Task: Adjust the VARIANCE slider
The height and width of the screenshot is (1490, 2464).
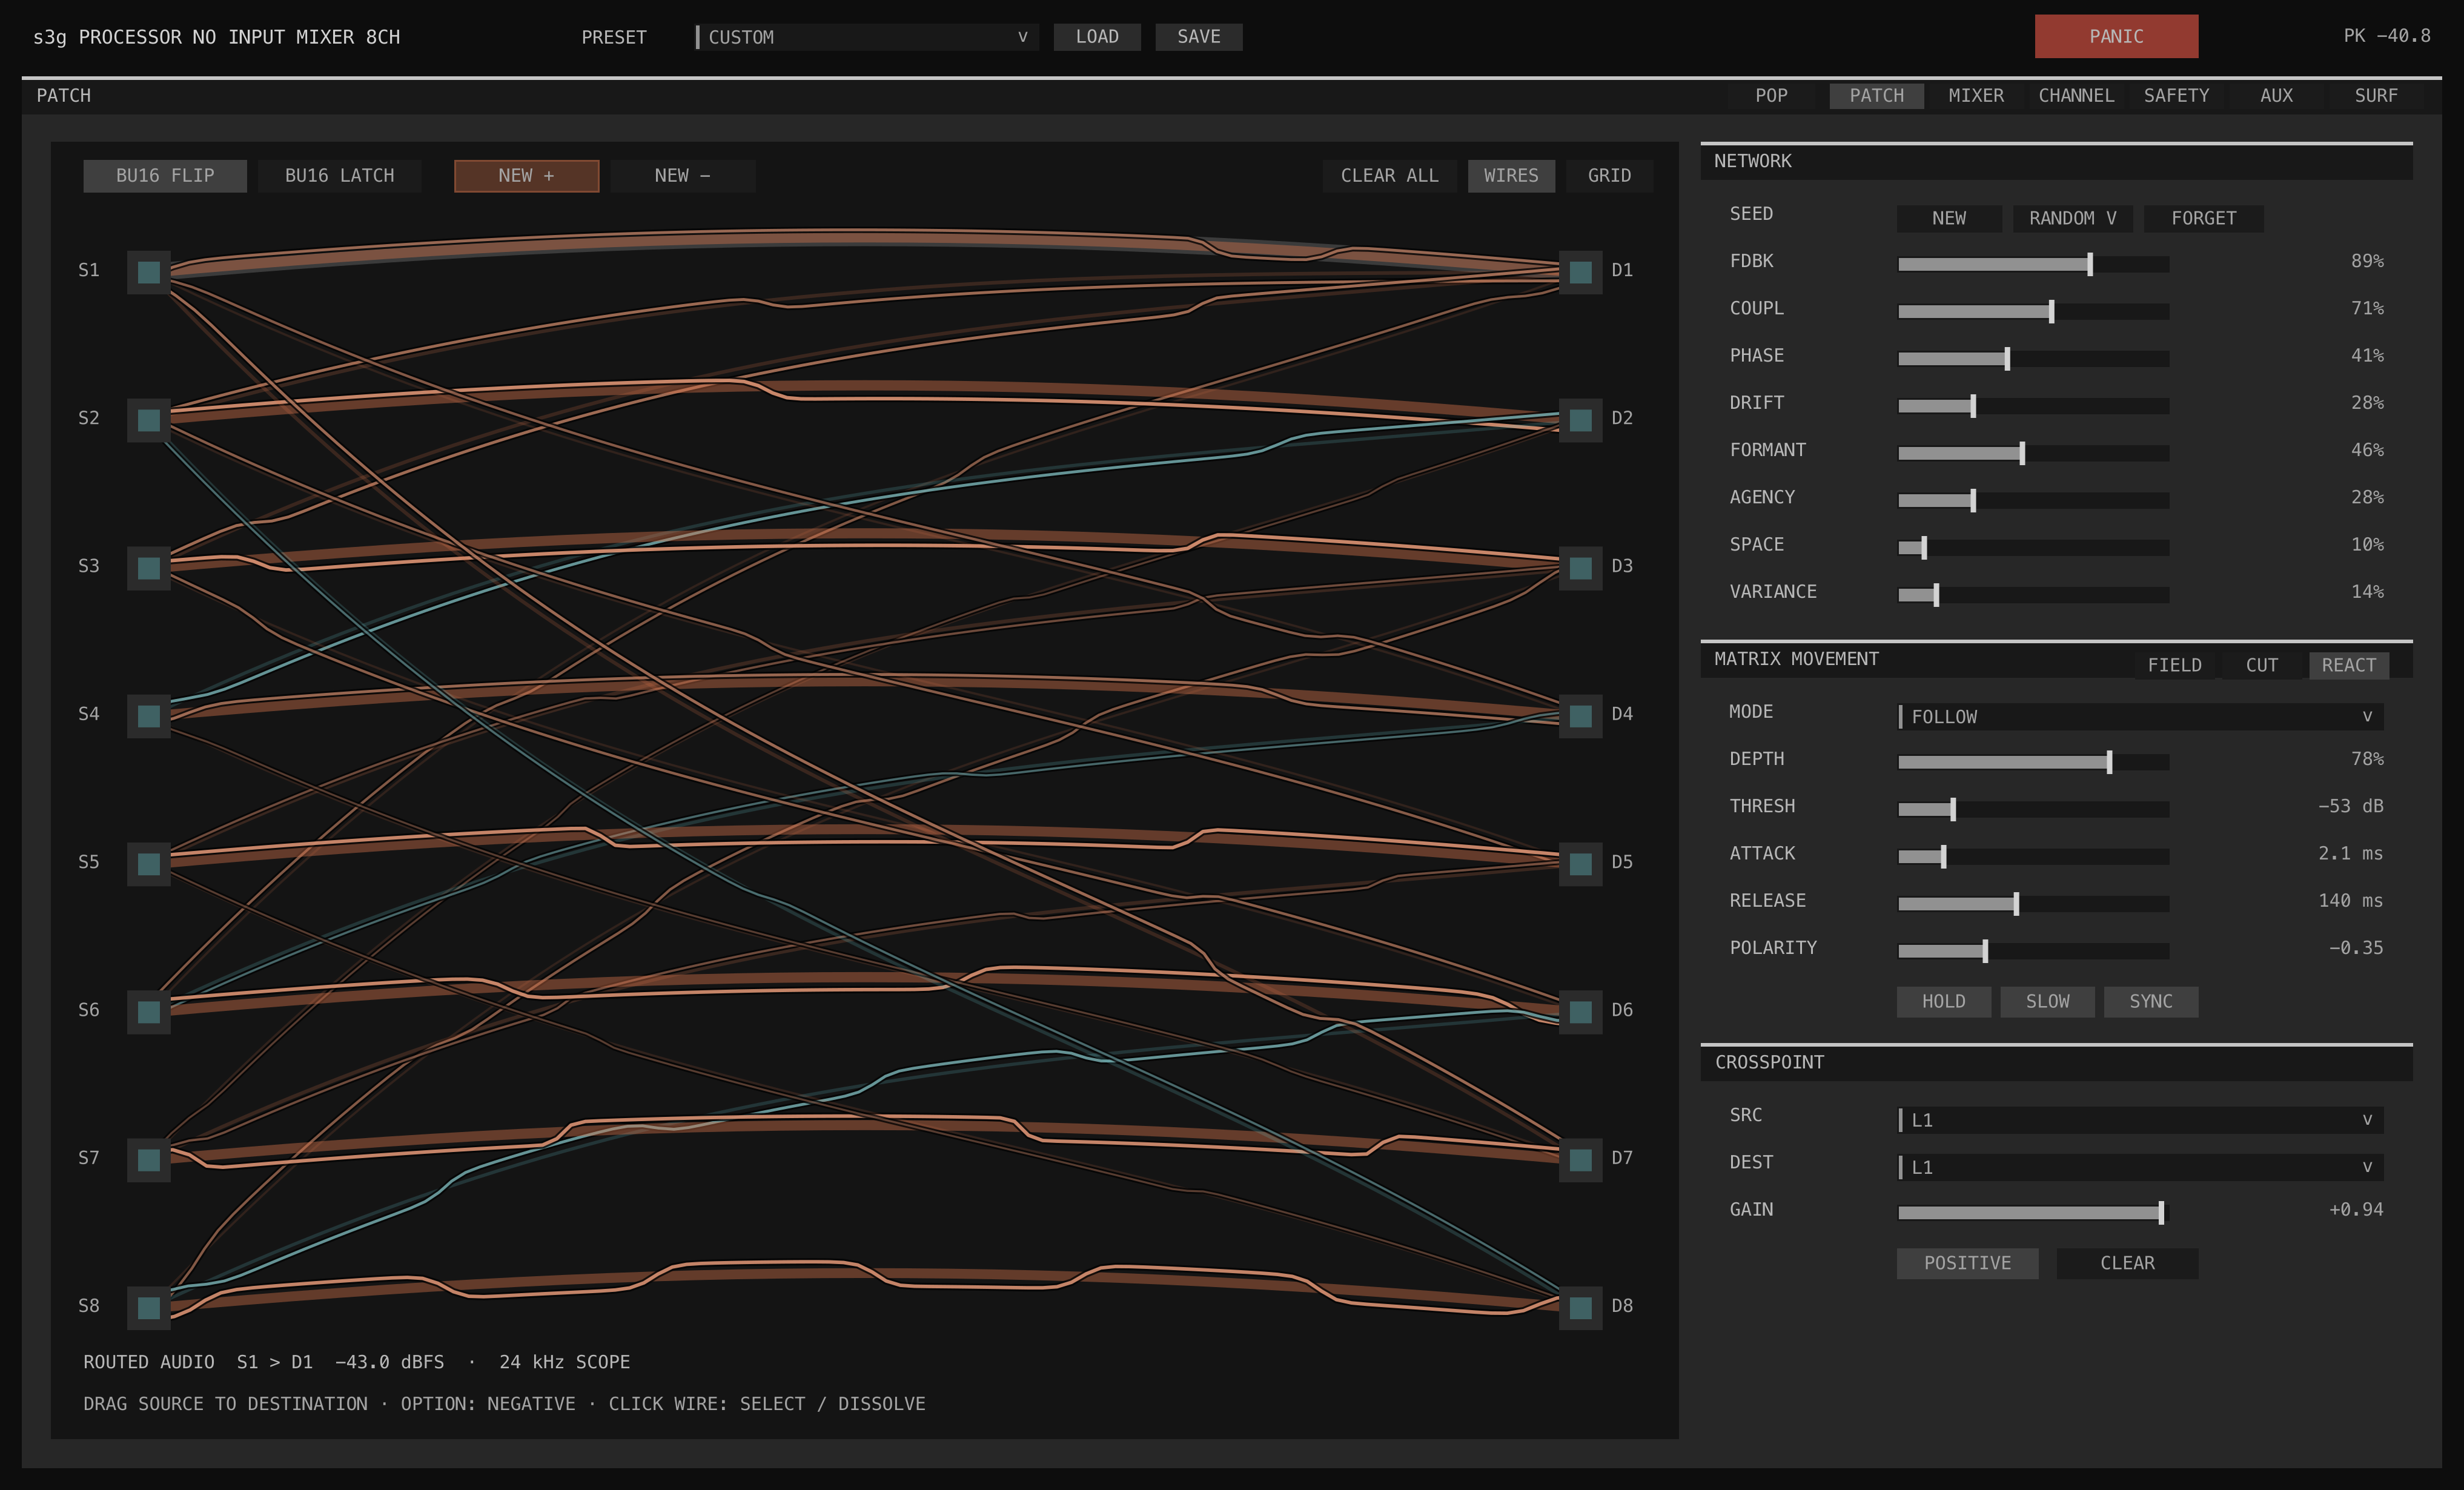Action: tap(2034, 595)
